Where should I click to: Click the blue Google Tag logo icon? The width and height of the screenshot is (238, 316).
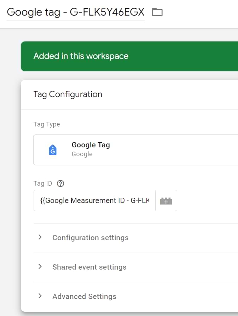[x=53, y=150]
